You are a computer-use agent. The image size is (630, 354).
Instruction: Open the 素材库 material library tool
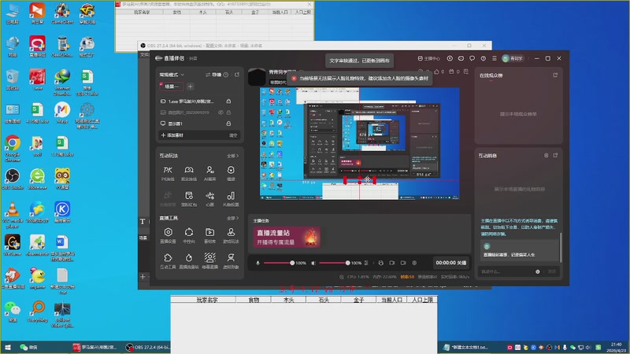click(209, 235)
